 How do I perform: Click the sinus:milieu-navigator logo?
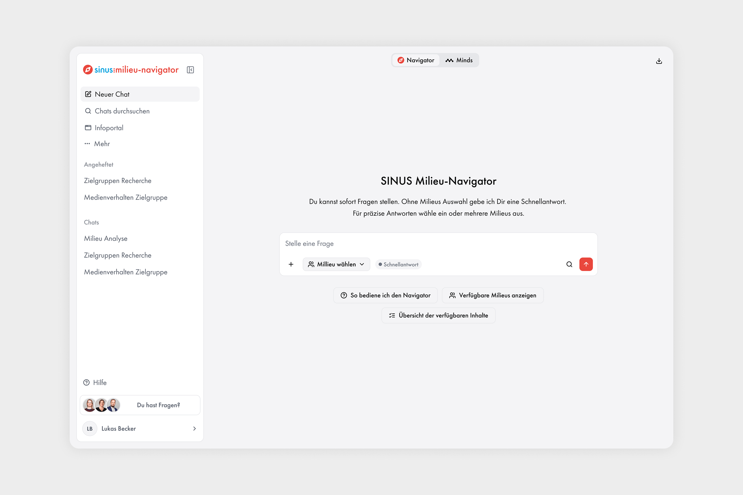[x=131, y=70]
